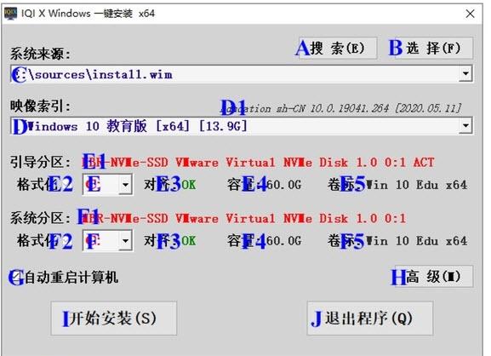491x356 pixels.
Task: Click the 系统来源 label
Action: pyautogui.click(x=40, y=54)
